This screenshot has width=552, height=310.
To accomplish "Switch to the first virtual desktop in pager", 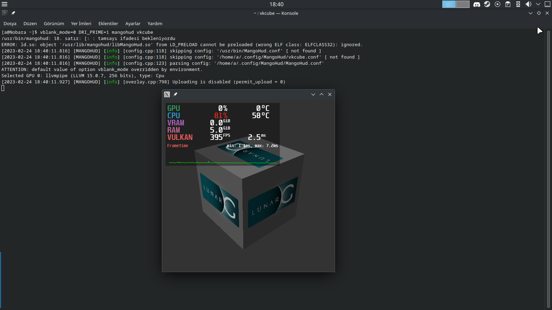I will click(x=449, y=4).
